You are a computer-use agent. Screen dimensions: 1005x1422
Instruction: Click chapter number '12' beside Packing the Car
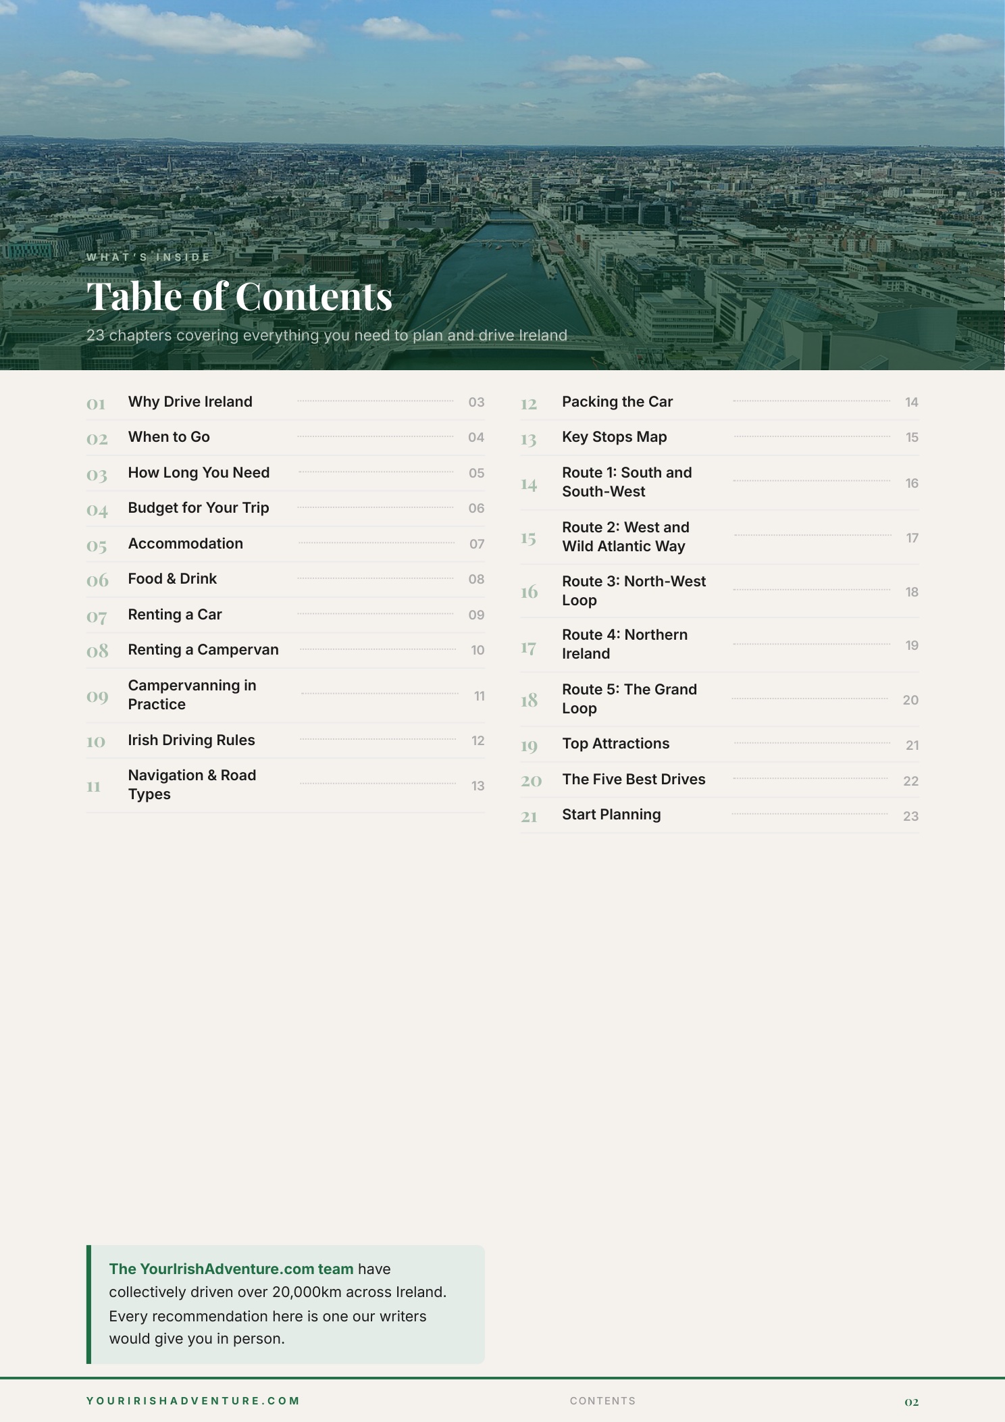[529, 404]
